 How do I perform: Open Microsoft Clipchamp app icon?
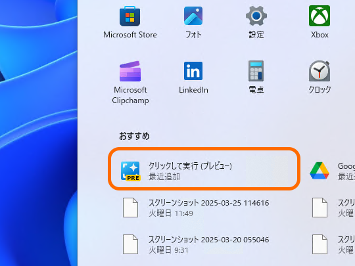point(130,71)
